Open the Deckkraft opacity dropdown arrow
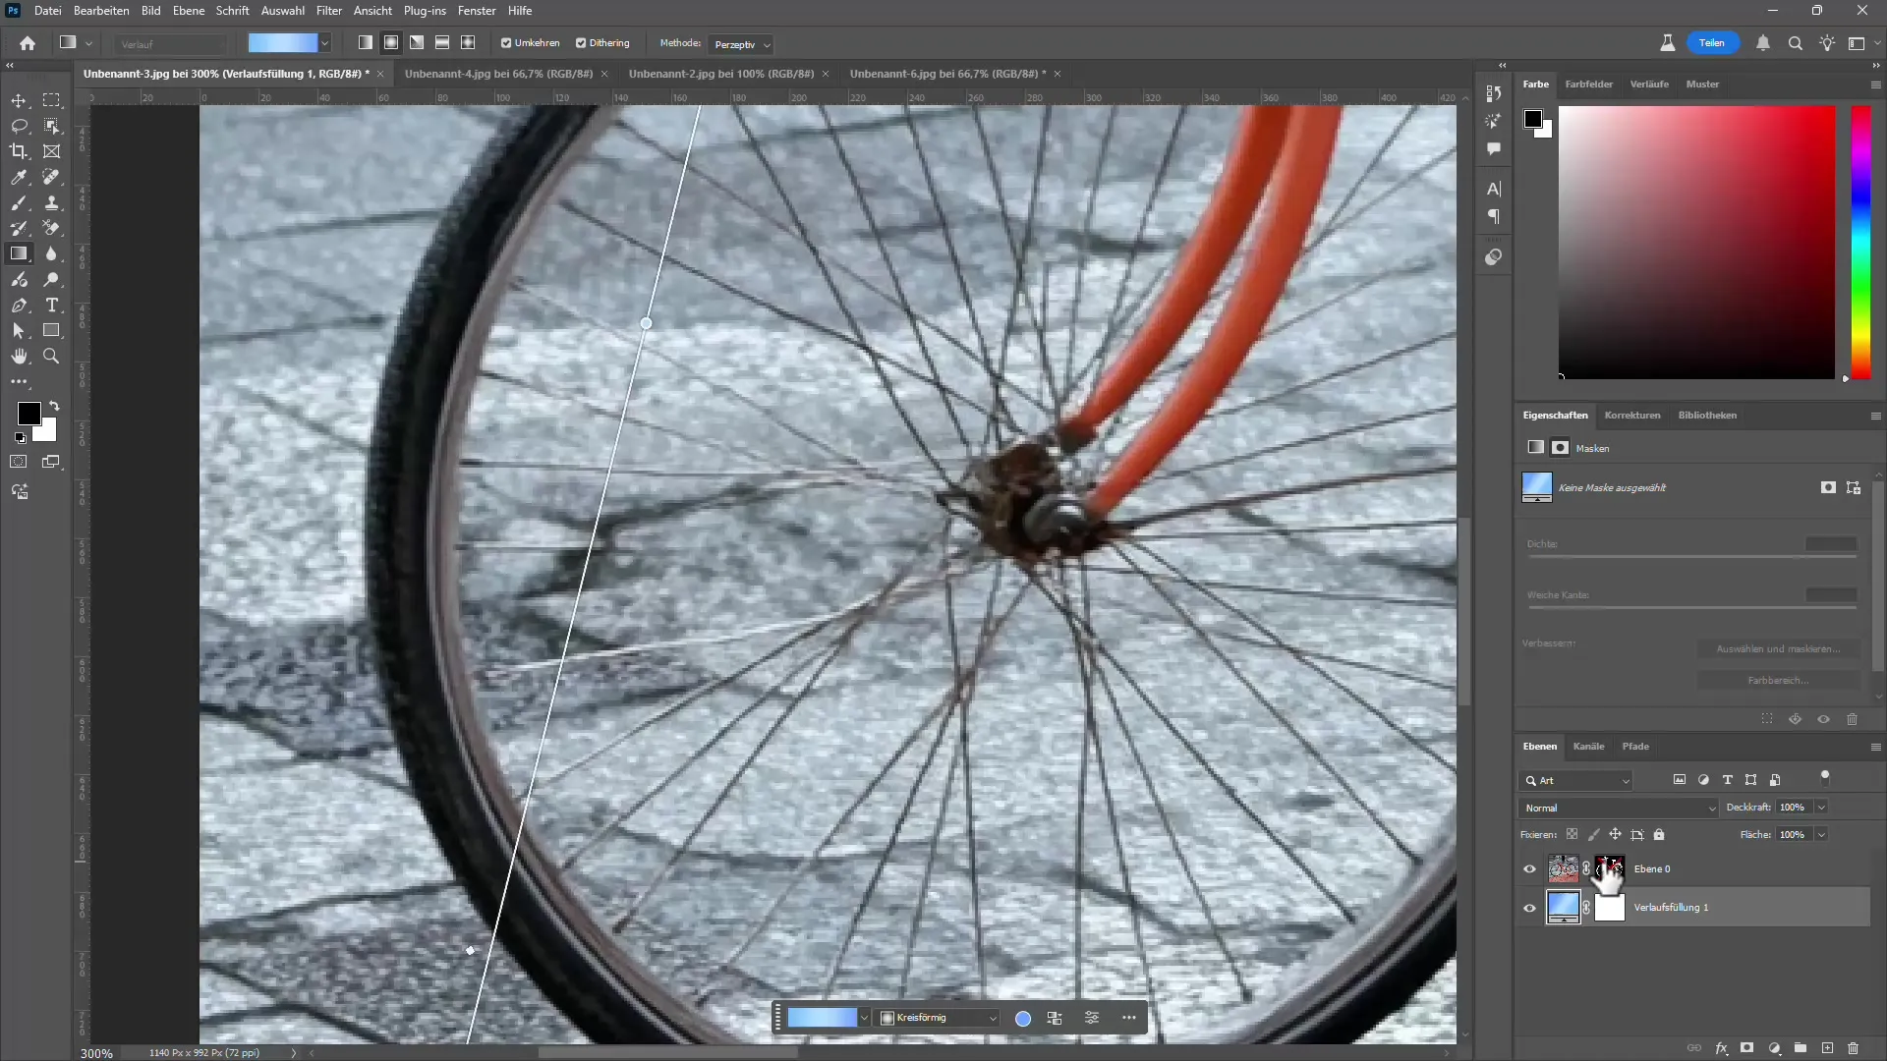 [1821, 808]
